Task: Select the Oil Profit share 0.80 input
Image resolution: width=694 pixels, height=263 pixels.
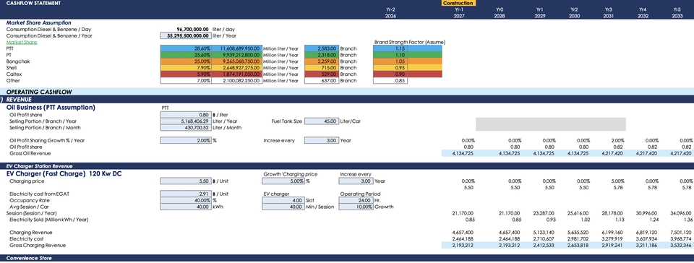Action: tap(186, 114)
